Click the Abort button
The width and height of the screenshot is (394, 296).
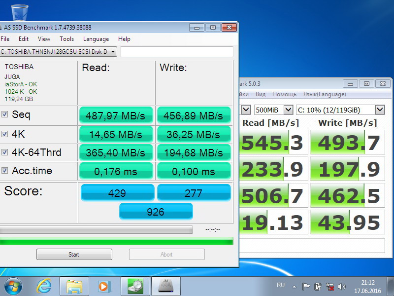click(166, 254)
